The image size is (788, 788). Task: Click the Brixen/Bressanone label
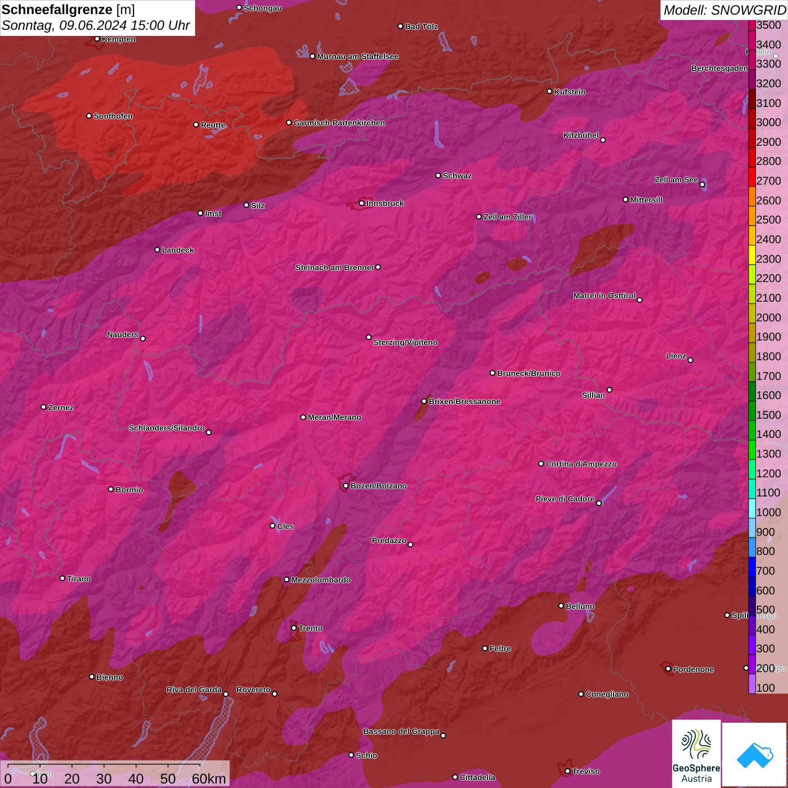point(464,401)
